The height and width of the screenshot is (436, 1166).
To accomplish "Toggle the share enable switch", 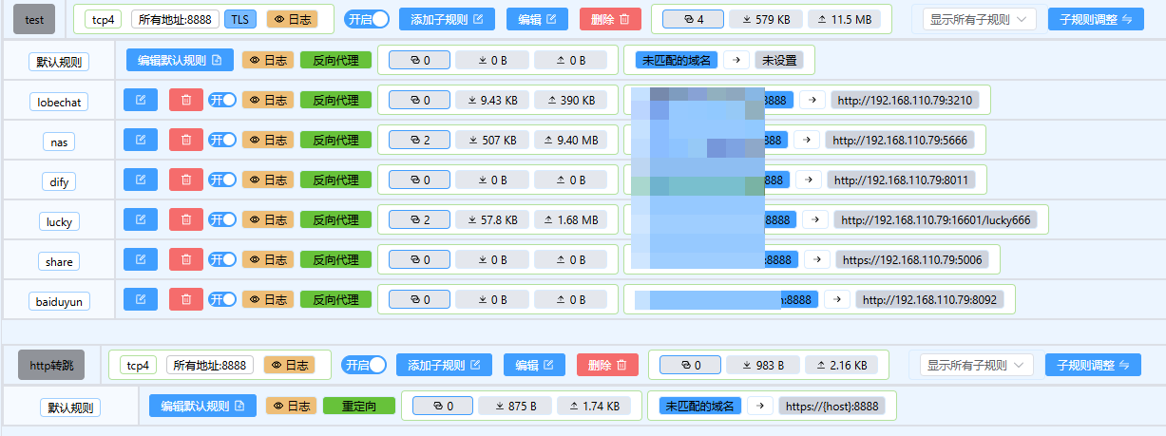I will [x=222, y=259].
